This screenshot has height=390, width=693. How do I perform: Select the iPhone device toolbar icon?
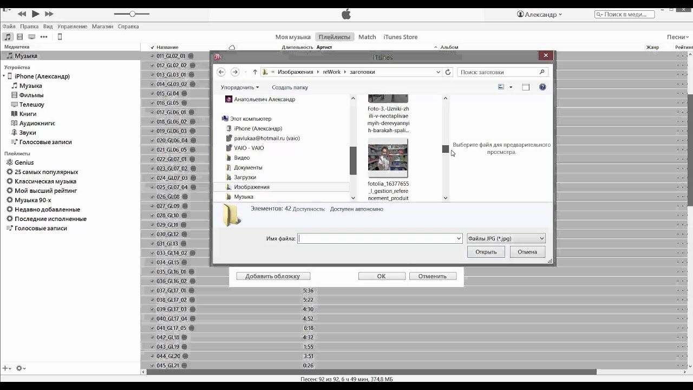click(x=60, y=37)
